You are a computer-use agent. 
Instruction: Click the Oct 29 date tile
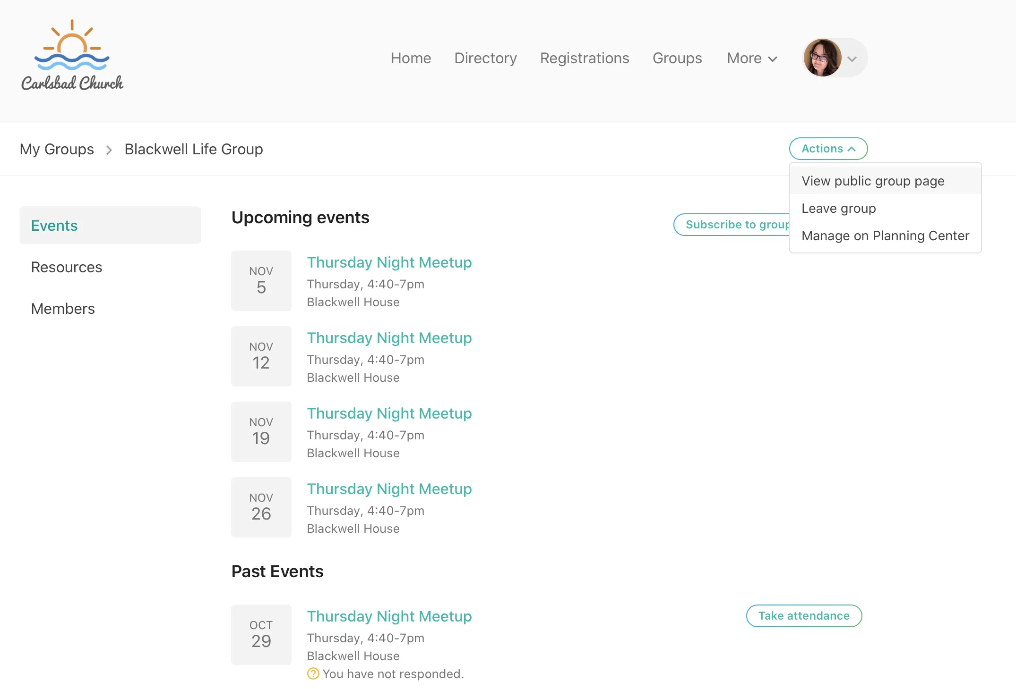click(x=261, y=635)
